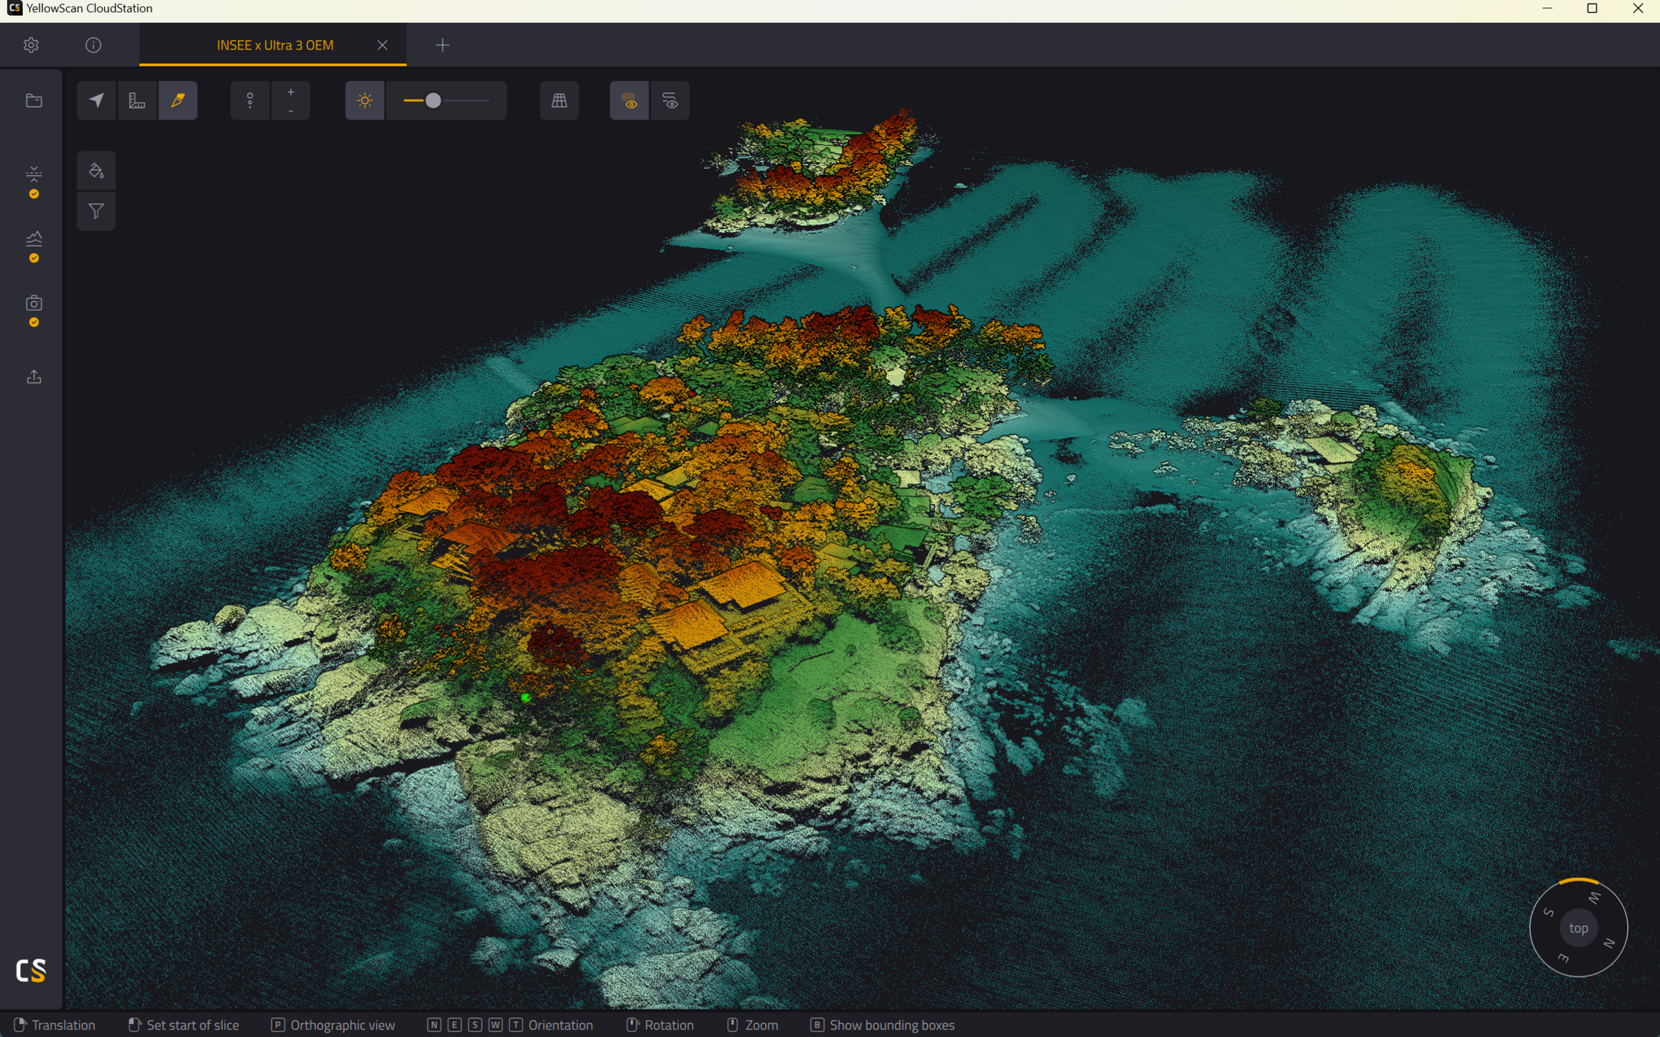
Task: Select the navigation arrow tool
Action: click(96, 101)
